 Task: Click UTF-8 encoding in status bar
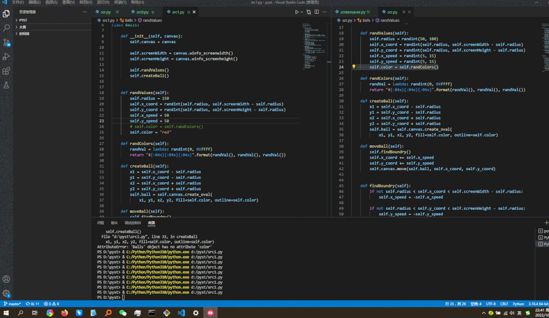pos(491,304)
